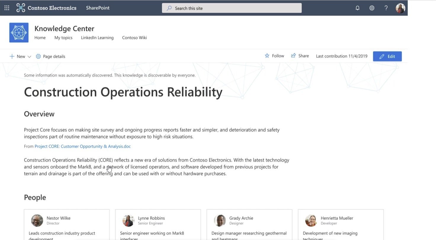Viewport: 436px width, 240px height.
Task: Open Lynne Robbins' profile photo
Action: tap(128, 220)
